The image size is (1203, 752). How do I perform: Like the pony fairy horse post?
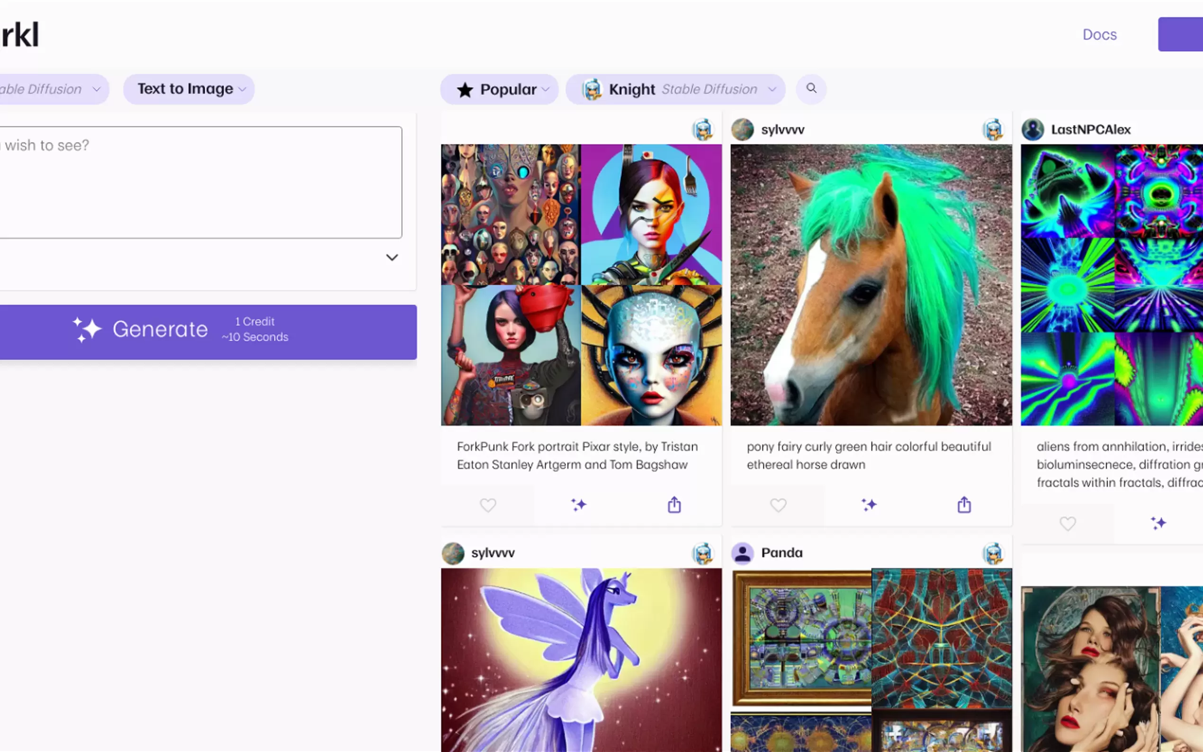778,505
